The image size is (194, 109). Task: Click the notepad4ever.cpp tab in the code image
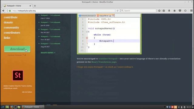[x=105, y=16]
